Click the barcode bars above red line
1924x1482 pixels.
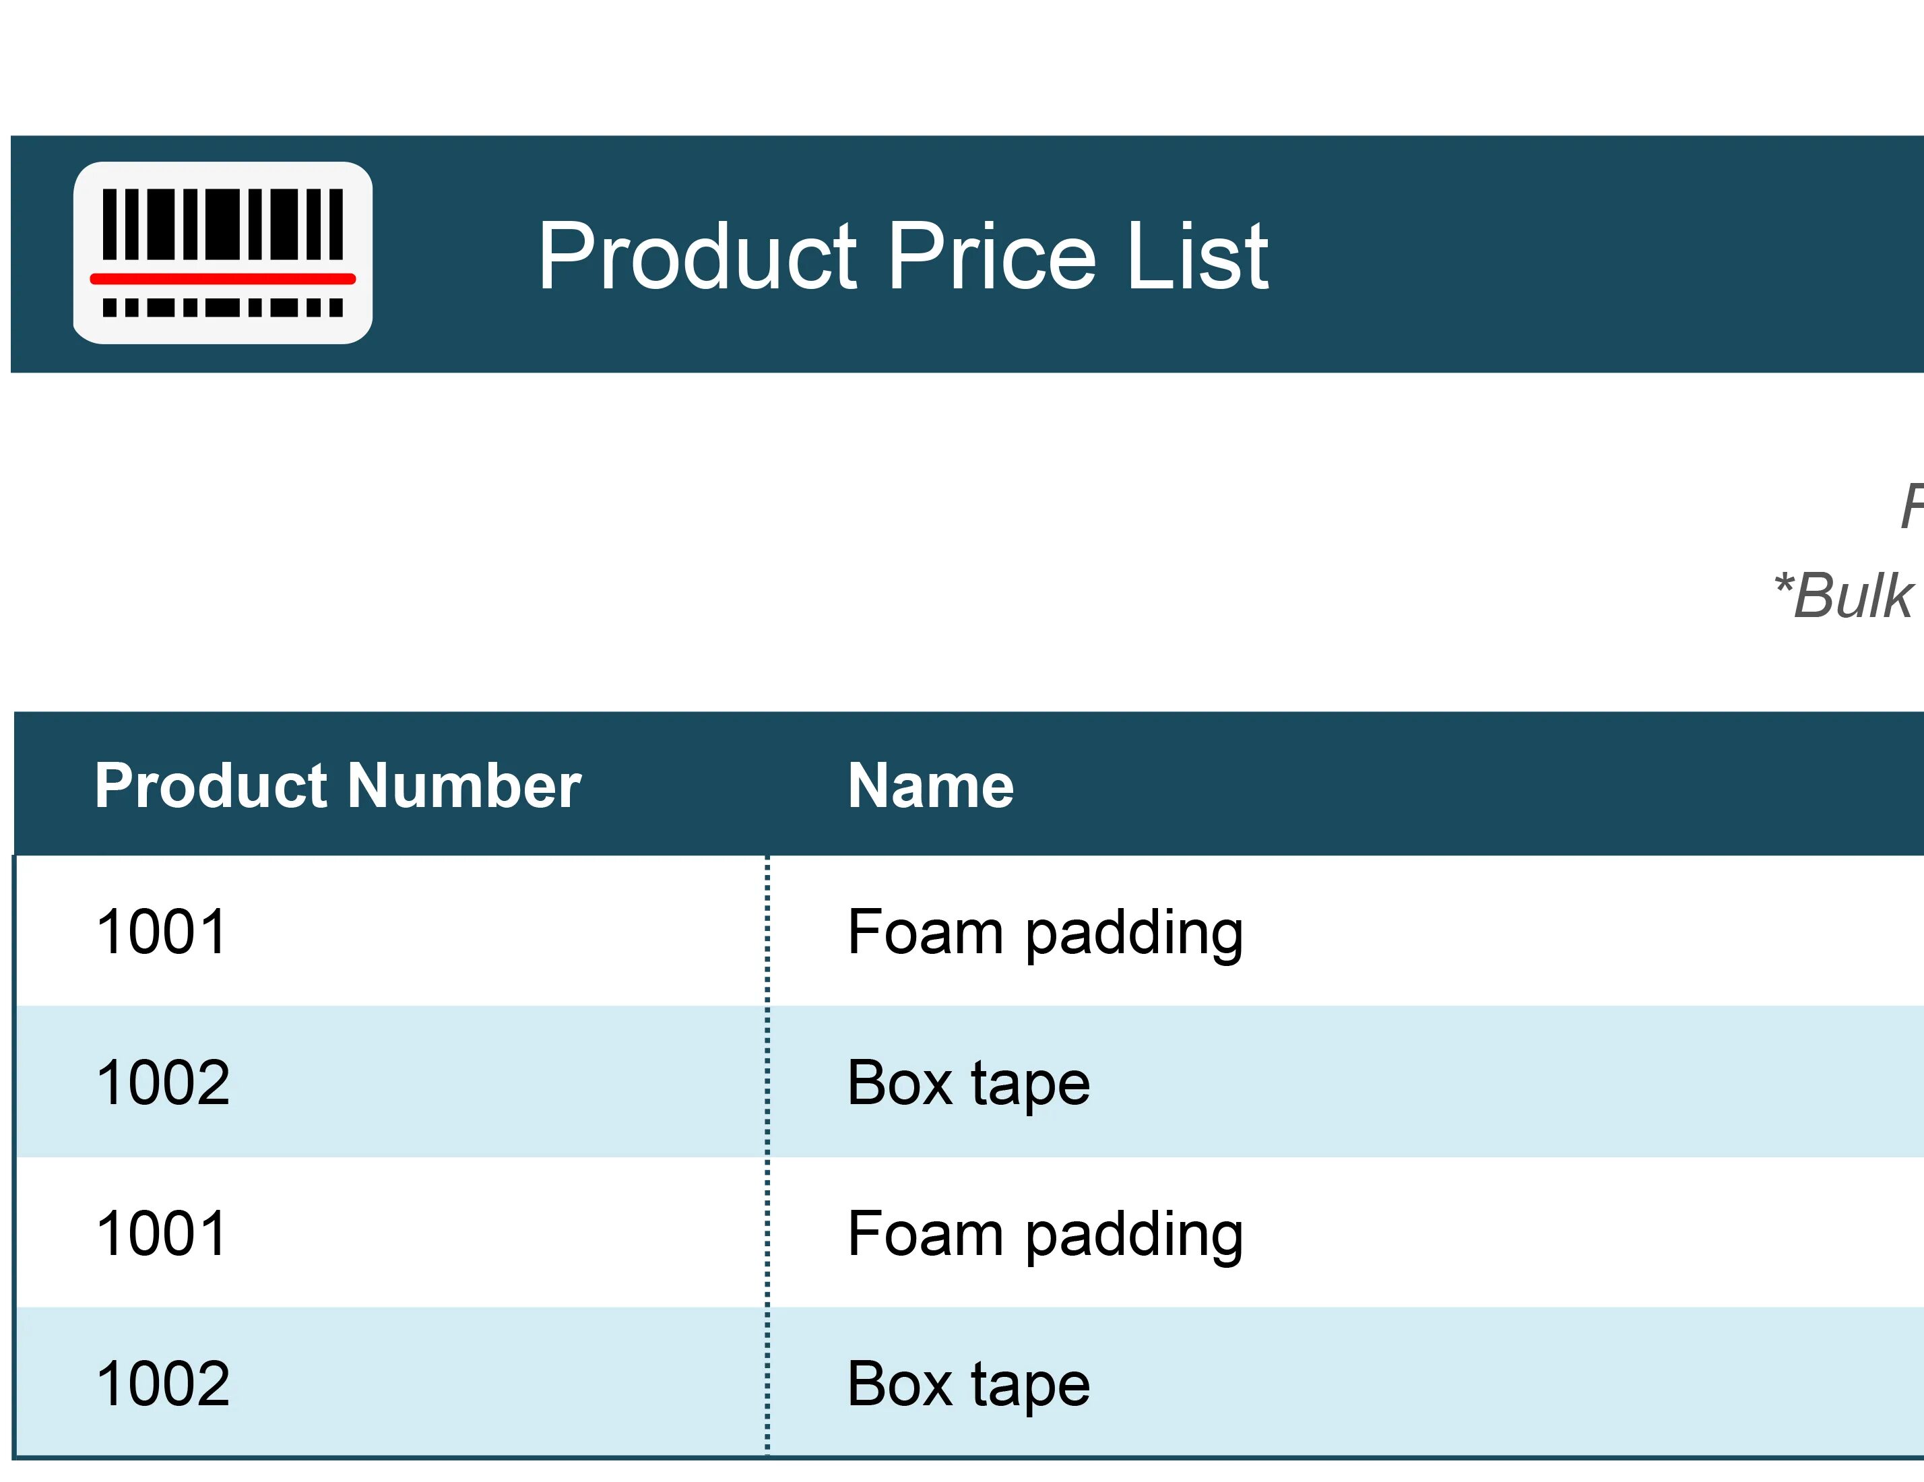pyautogui.click(x=223, y=224)
